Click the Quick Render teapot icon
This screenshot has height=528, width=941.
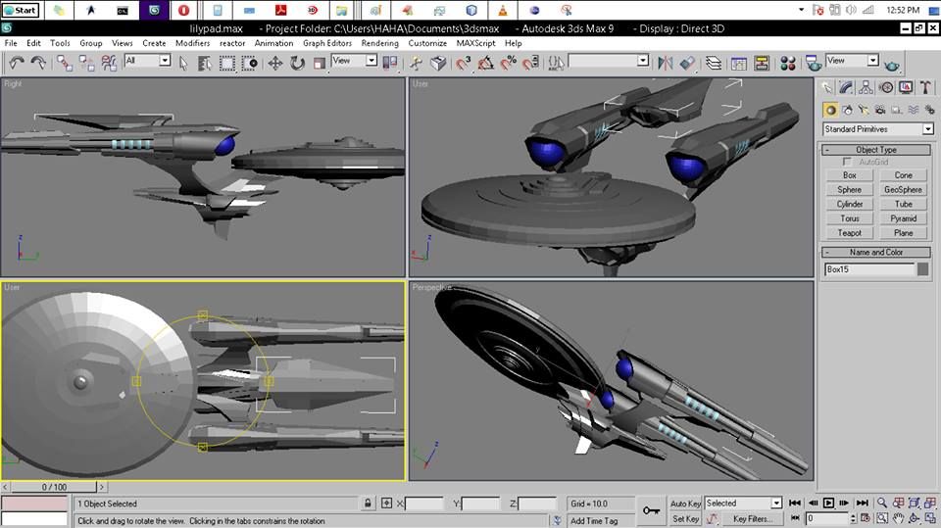click(892, 63)
